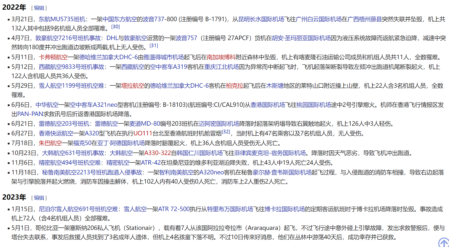The height and width of the screenshot is (247, 449).
Task: Follow the 特里布万国际机场 link
Action: pyautogui.click(x=230, y=209)
